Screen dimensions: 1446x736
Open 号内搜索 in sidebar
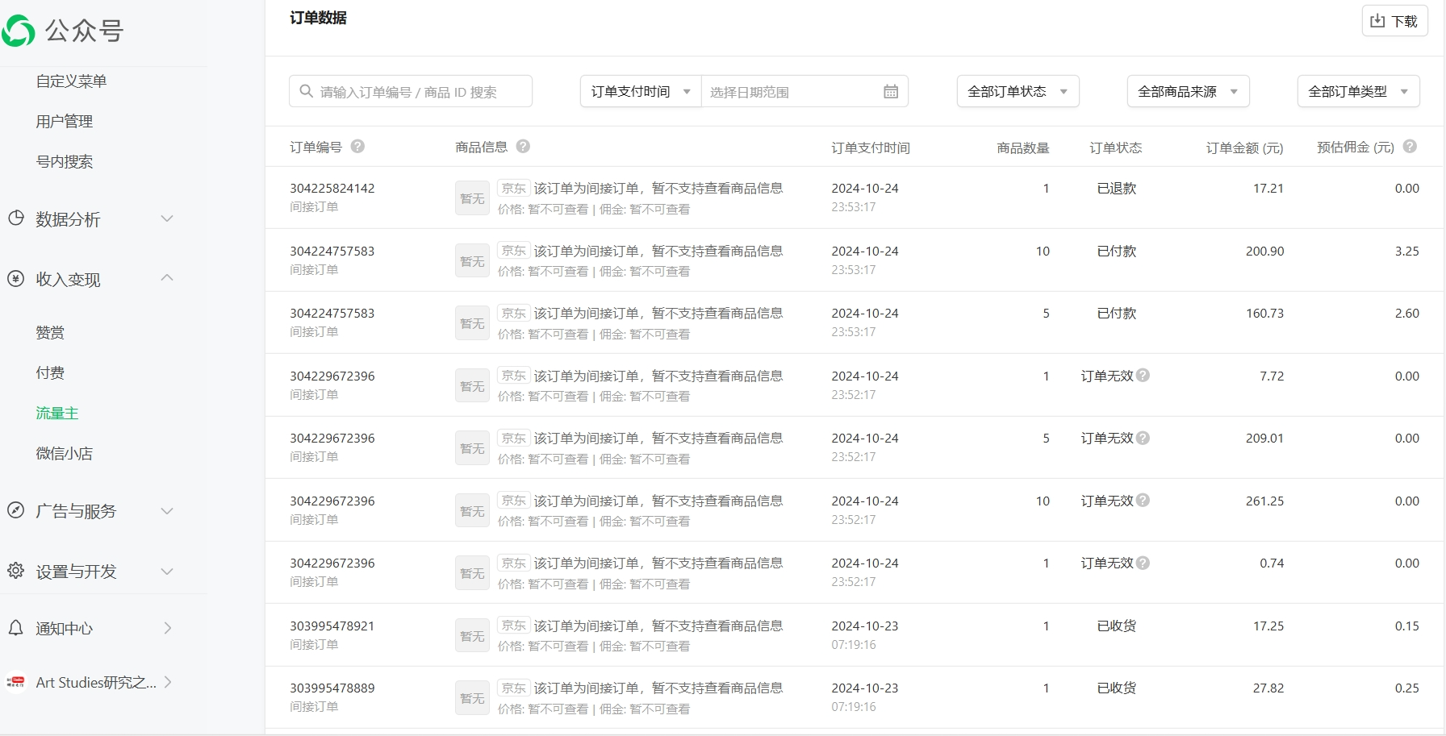(x=64, y=161)
